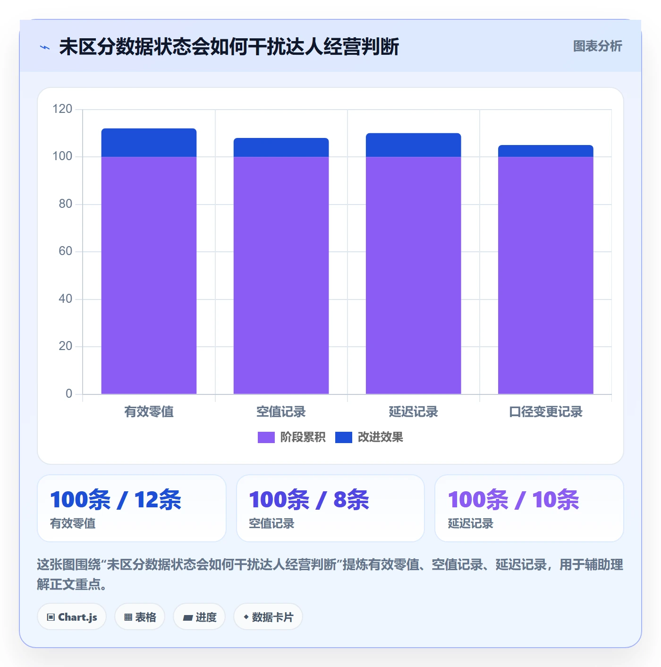
Task: Open the 100条 / 10条 data card
Action: [x=529, y=508]
